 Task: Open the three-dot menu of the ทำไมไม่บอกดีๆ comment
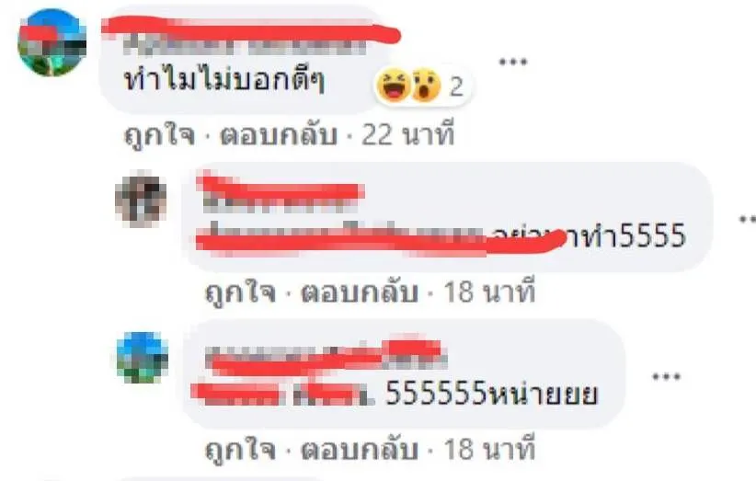tap(512, 62)
